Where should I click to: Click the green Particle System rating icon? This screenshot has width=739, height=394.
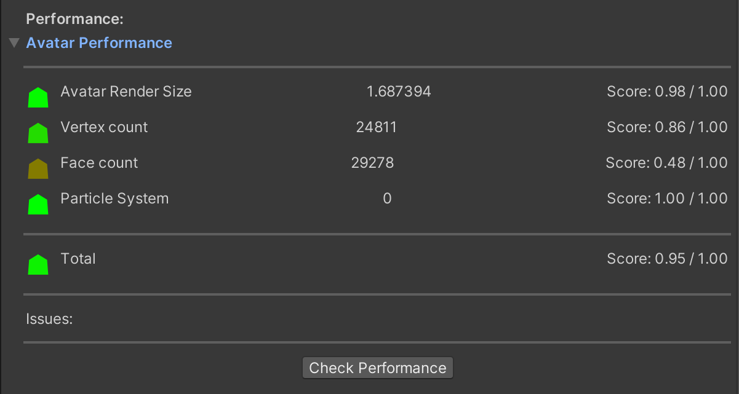38,205
